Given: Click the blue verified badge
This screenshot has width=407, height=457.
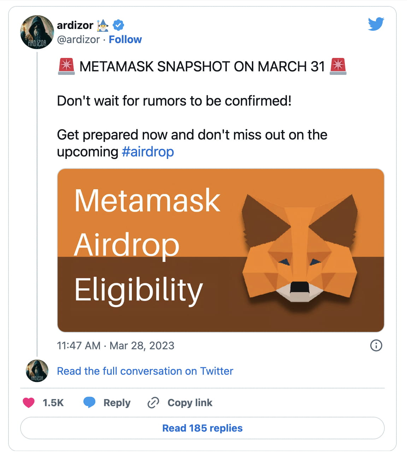Looking at the screenshot, I should [x=118, y=25].
